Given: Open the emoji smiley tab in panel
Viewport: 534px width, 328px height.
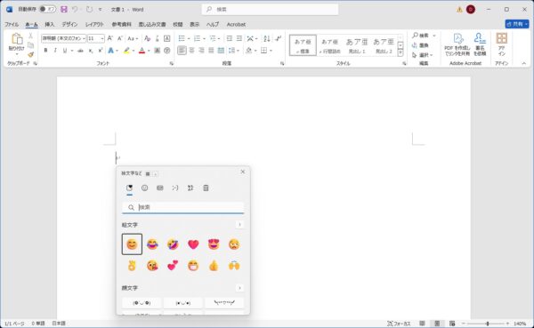Looking at the screenshot, I should pos(144,188).
